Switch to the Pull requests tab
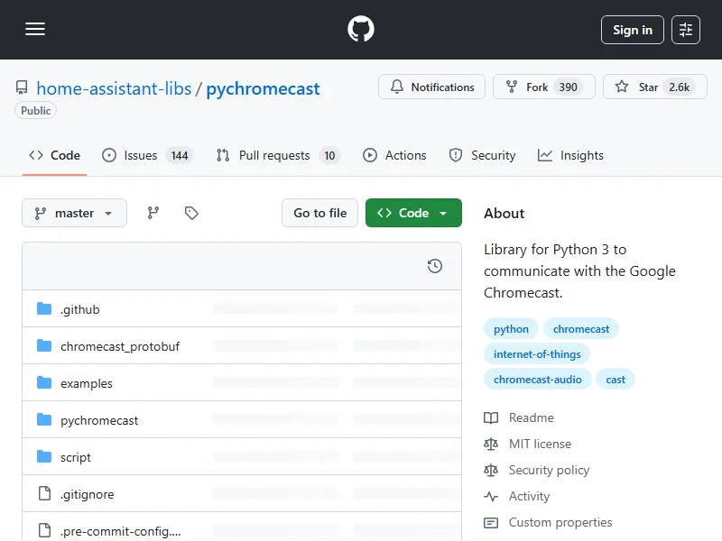722x541 pixels. tap(277, 155)
